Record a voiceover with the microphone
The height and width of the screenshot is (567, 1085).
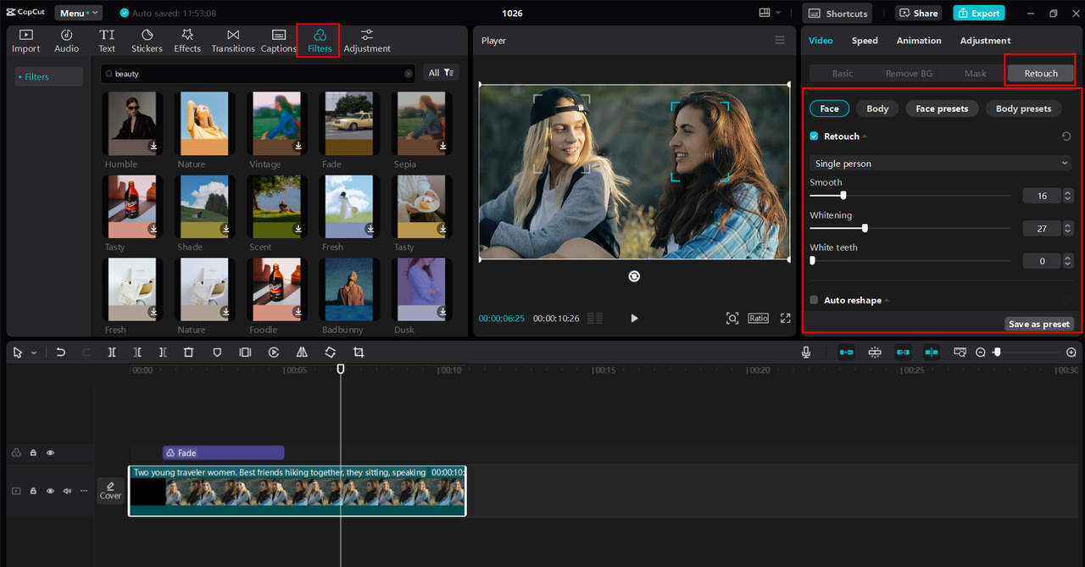tap(806, 352)
